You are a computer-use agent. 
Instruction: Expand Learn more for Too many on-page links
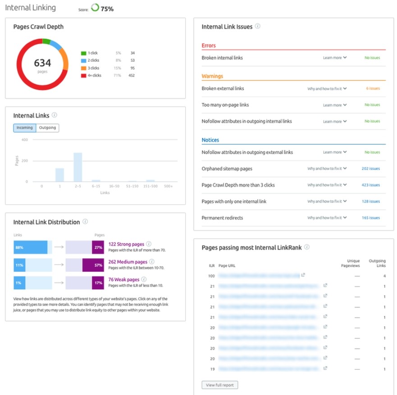(335, 105)
